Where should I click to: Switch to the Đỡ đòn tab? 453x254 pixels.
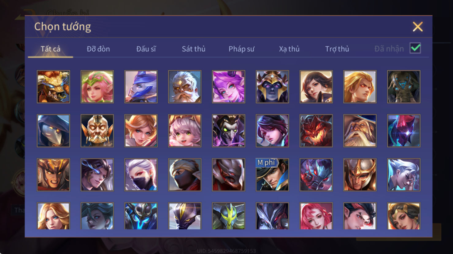pos(98,49)
